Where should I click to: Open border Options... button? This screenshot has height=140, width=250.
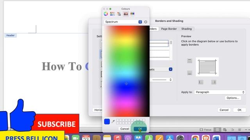click(x=233, y=98)
